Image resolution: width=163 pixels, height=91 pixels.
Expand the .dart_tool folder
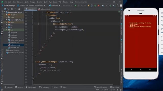[6, 15]
